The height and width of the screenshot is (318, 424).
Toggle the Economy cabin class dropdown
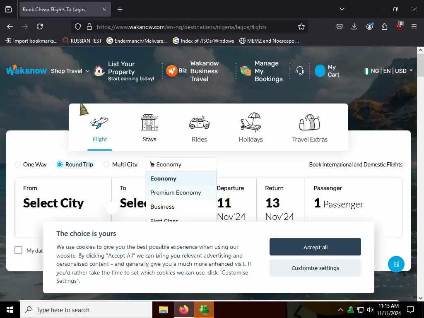(x=181, y=164)
